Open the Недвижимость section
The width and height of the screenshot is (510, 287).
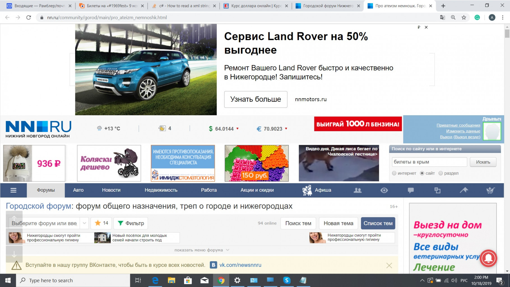click(x=161, y=190)
